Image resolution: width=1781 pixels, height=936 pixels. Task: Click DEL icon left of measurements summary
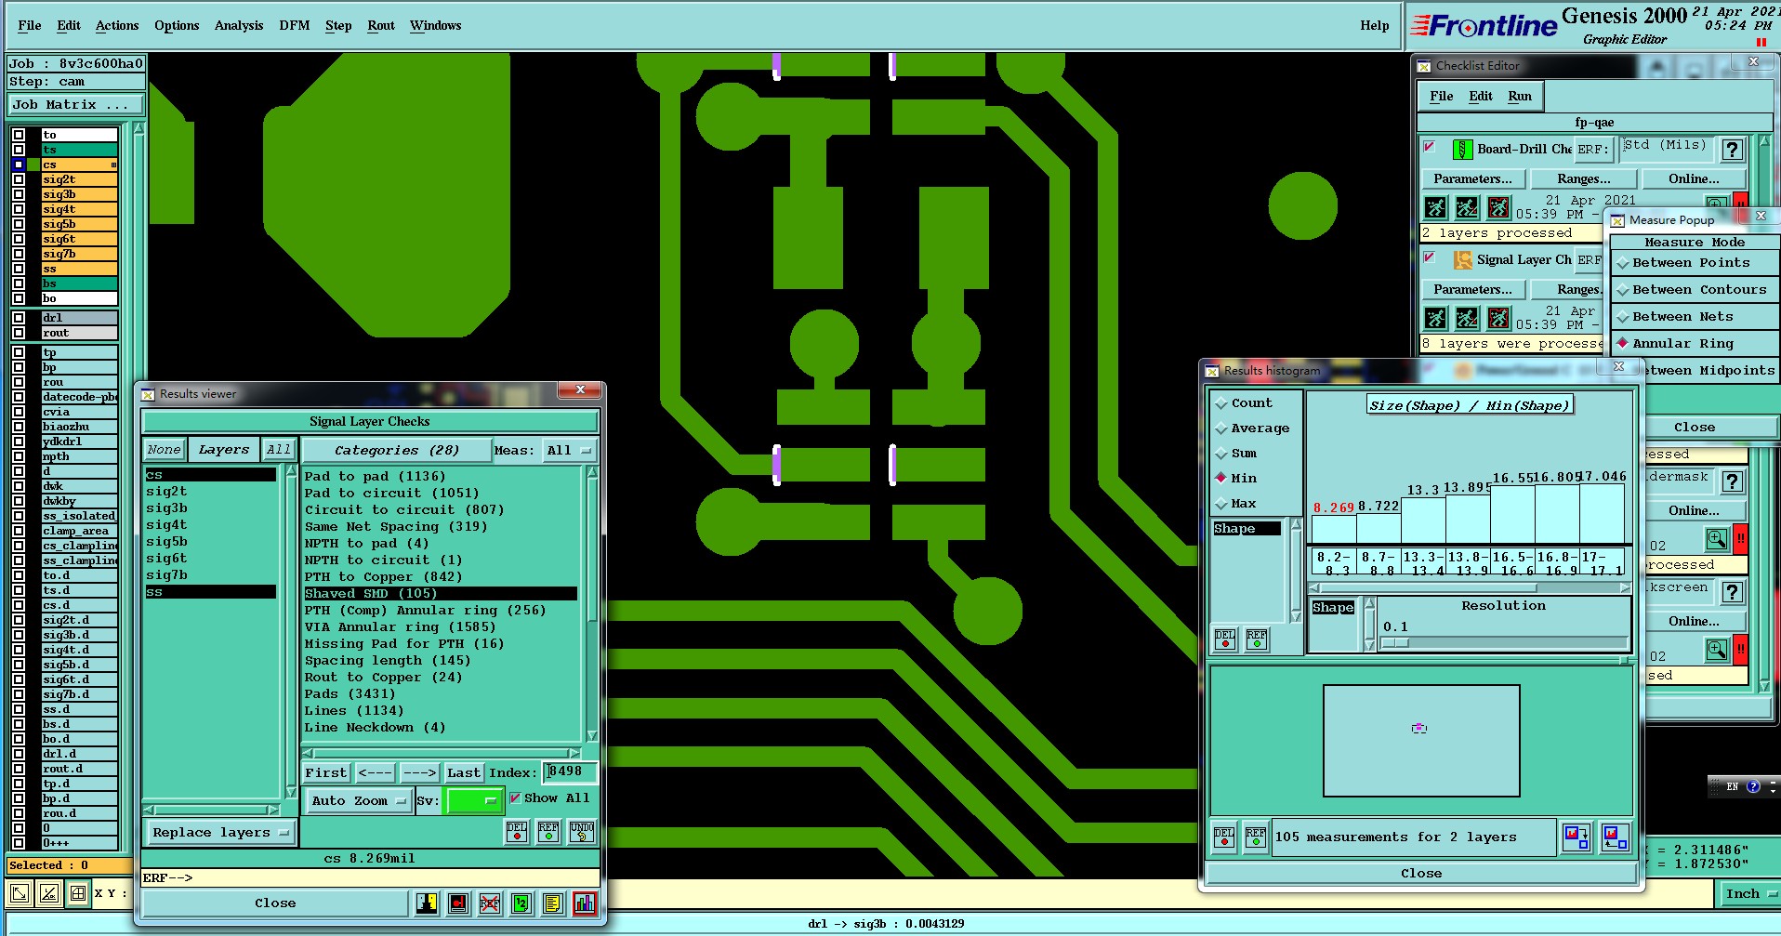(1224, 837)
